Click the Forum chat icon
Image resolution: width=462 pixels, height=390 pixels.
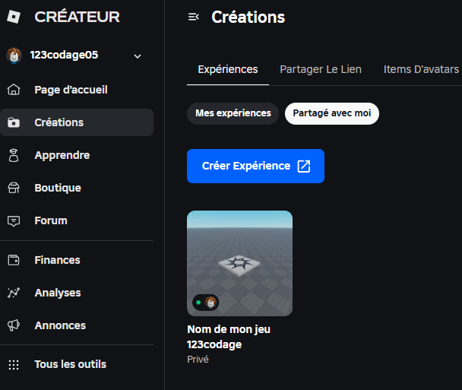tap(14, 220)
